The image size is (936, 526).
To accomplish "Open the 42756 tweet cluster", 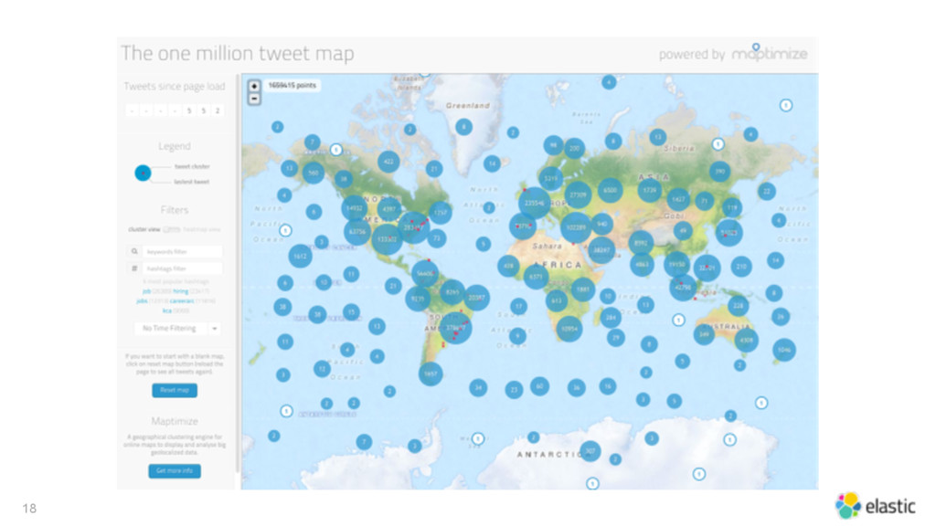I will [x=683, y=288].
